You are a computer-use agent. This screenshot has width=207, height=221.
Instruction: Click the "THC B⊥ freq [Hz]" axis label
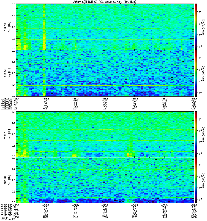7,134
